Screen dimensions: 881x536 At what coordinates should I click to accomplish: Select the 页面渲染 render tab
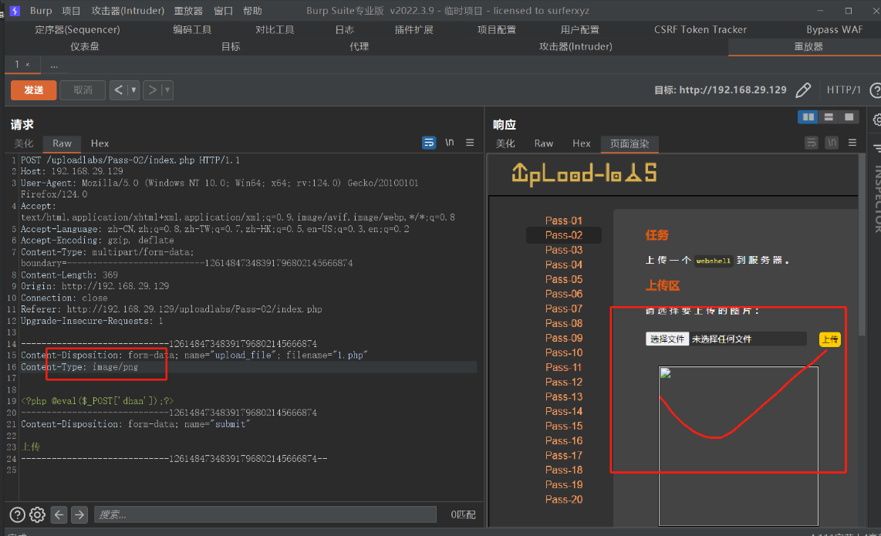tap(630, 143)
